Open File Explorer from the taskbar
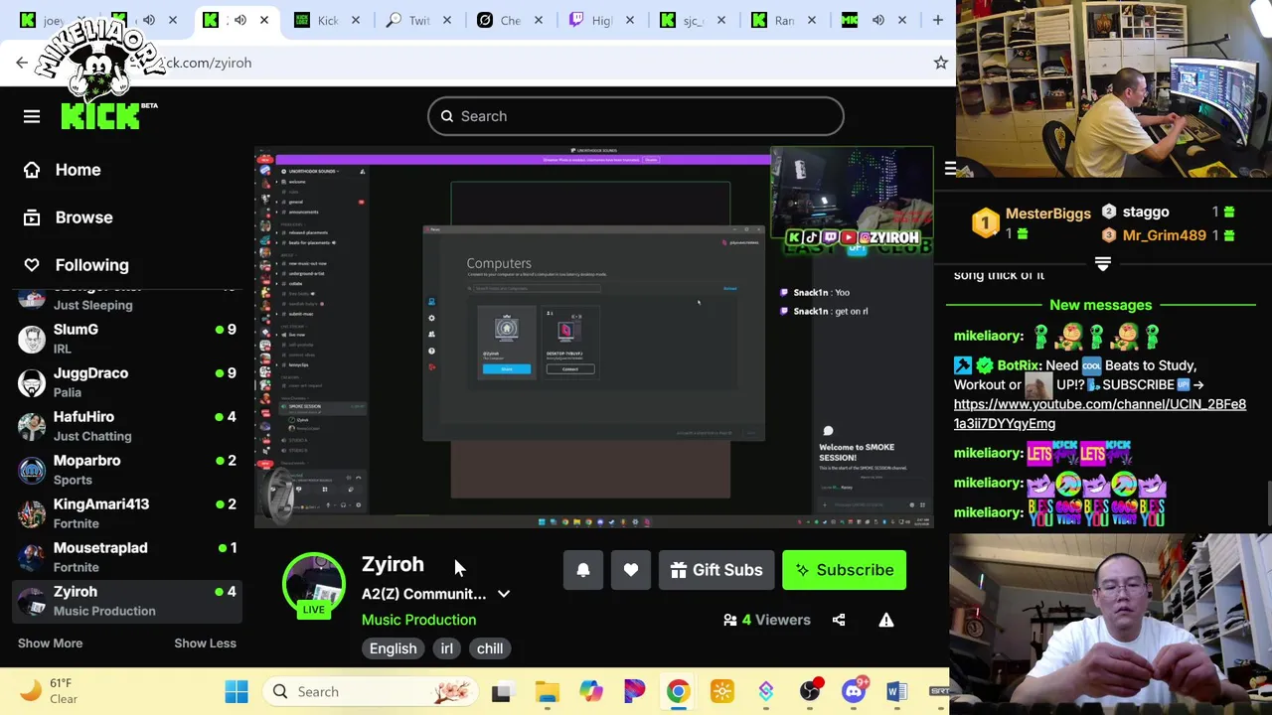This screenshot has height=715, width=1272. pyautogui.click(x=547, y=691)
